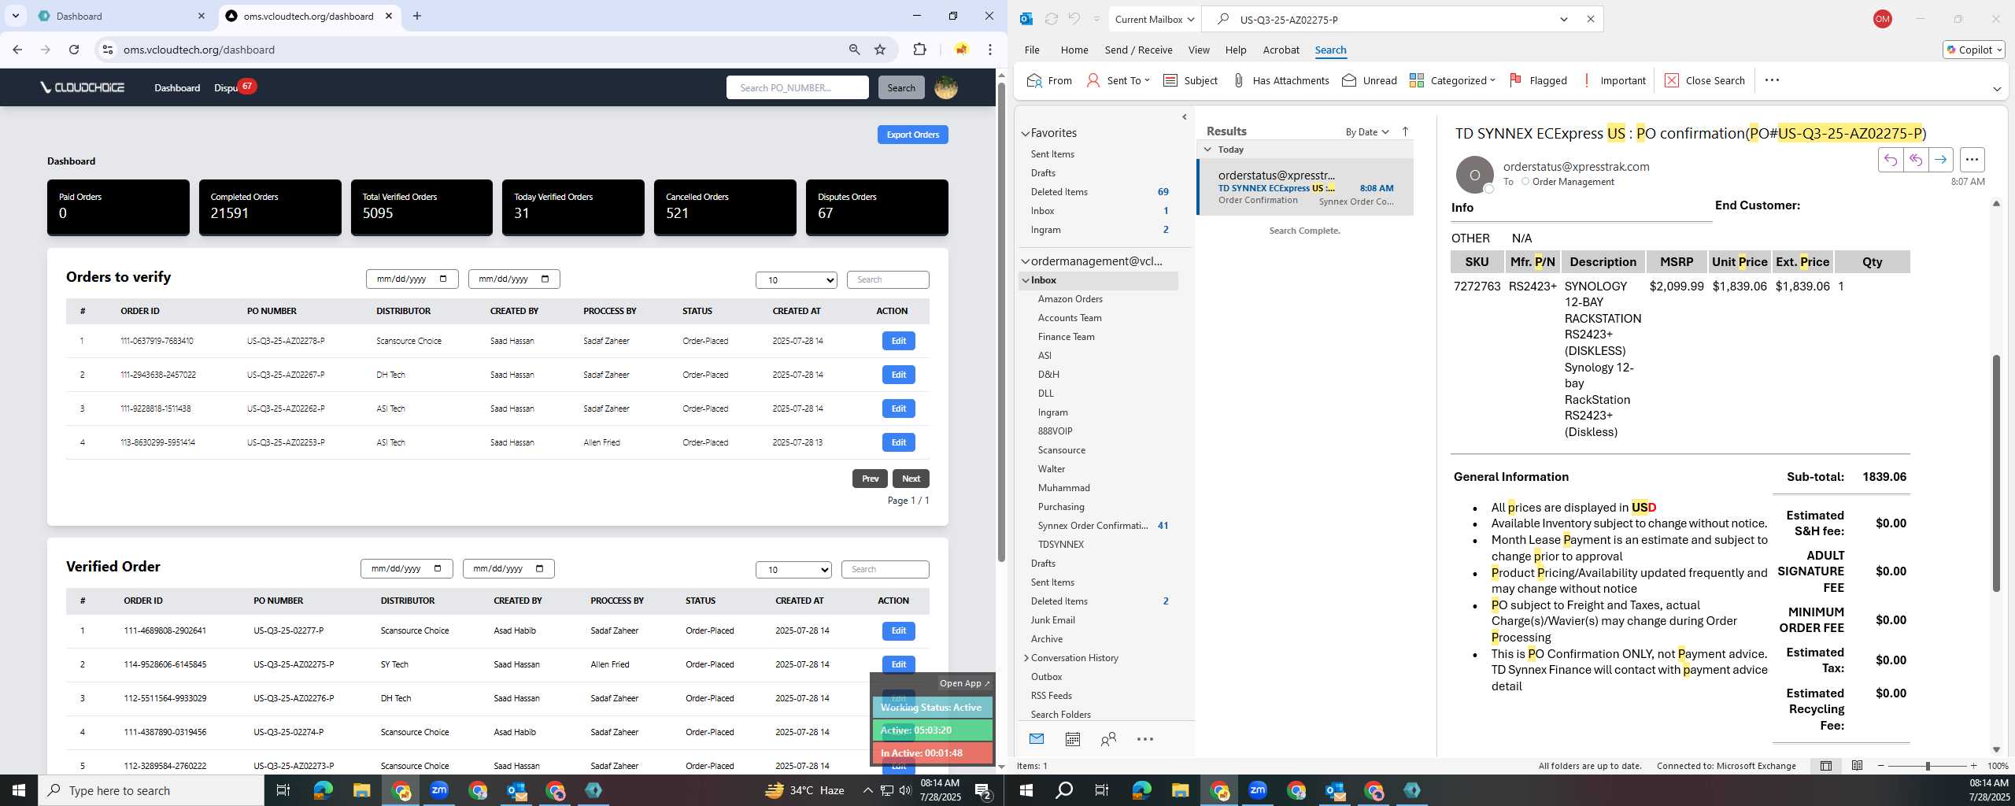Image resolution: width=2015 pixels, height=806 pixels.
Task: Filter the Outlook search by From
Action: (1049, 80)
